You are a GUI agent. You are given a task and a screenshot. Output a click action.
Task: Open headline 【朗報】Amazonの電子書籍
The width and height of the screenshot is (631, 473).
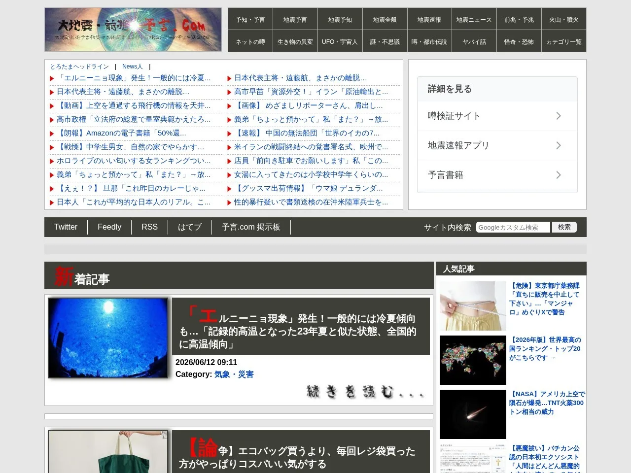tap(121, 133)
